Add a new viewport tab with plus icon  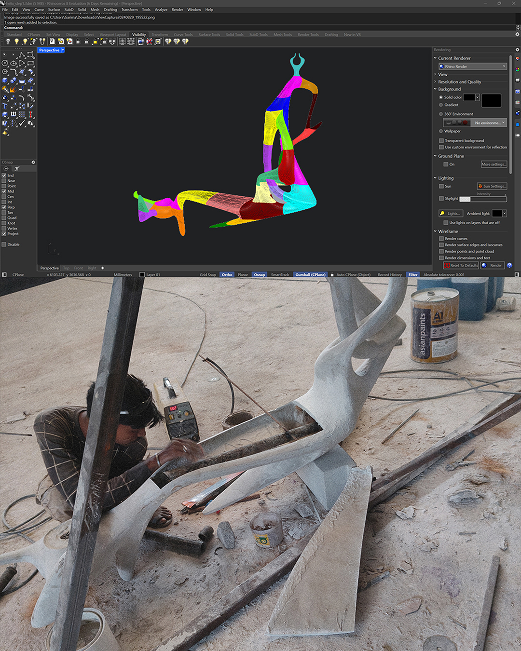[102, 268]
